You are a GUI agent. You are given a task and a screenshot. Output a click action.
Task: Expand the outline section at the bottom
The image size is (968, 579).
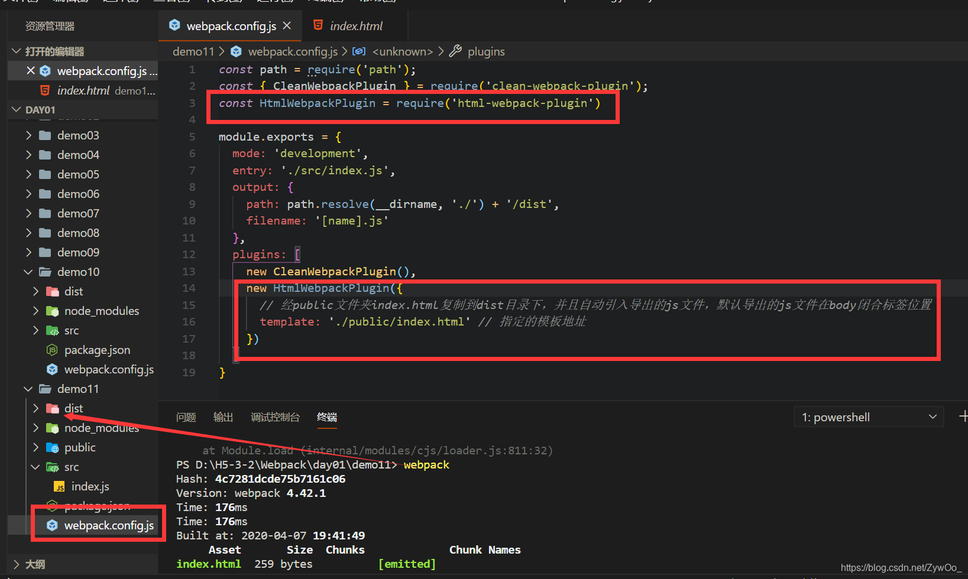17,564
